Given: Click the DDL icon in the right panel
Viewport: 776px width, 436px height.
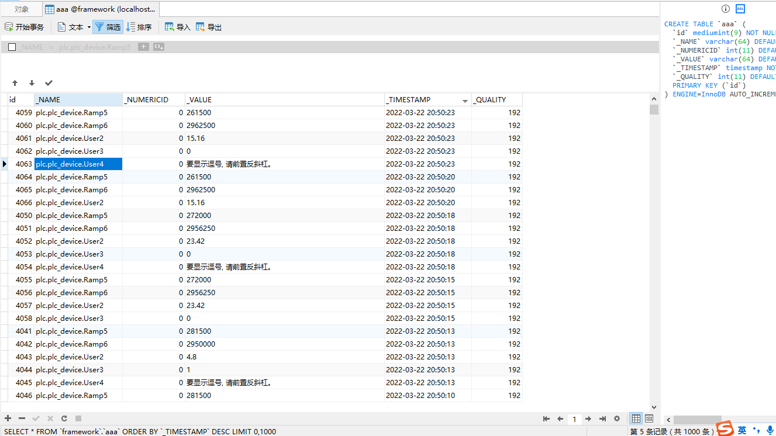Looking at the screenshot, I should (x=740, y=9).
